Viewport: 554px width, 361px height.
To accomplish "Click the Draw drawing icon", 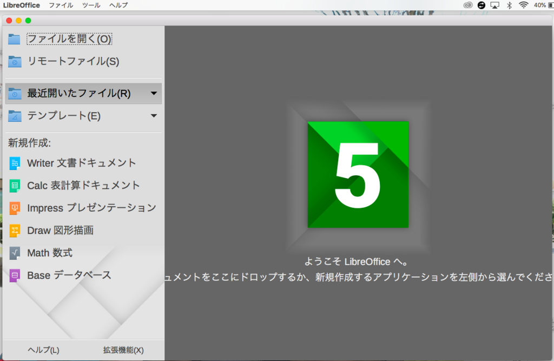I will pyautogui.click(x=15, y=231).
